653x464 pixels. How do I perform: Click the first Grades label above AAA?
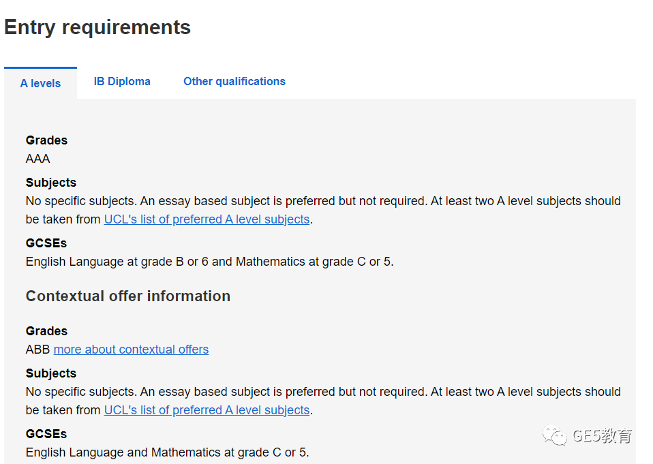coord(46,140)
